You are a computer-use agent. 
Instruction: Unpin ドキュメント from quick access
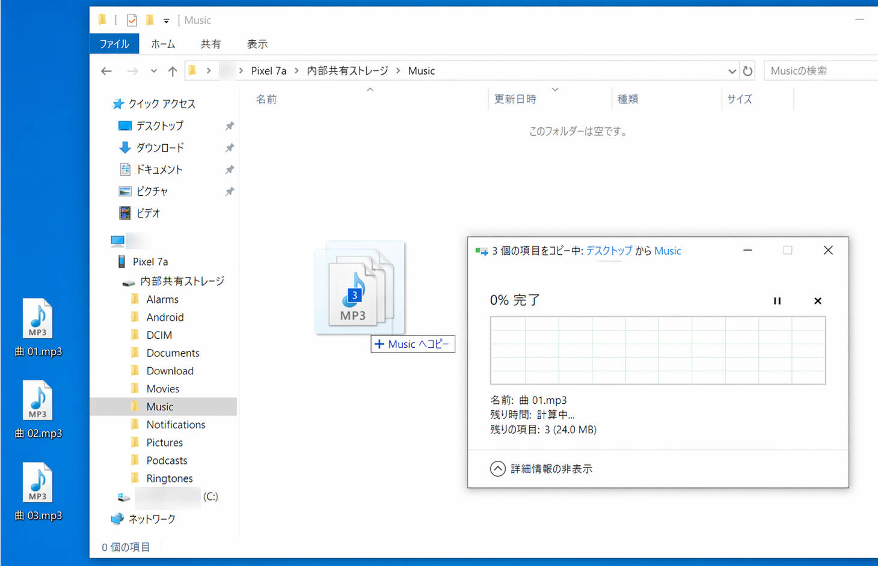tap(229, 169)
